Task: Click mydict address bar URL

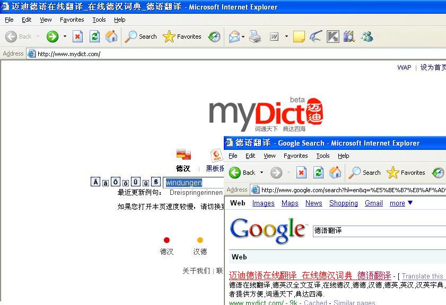Action: click(x=69, y=54)
